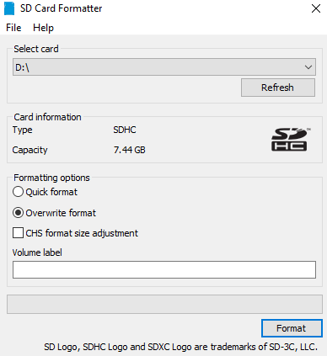
Task: Select the Overwrite format radio button
Action: [x=18, y=213]
